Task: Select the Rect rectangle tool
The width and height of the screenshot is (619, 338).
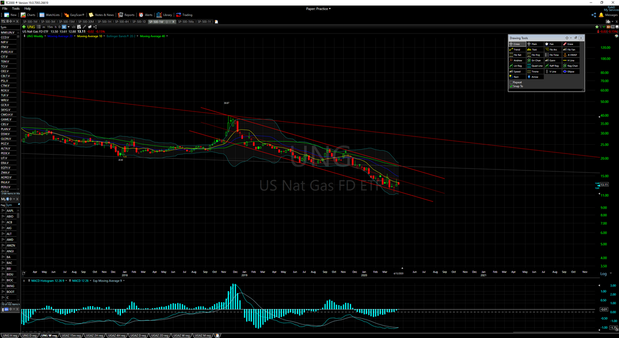Action: click(516, 77)
